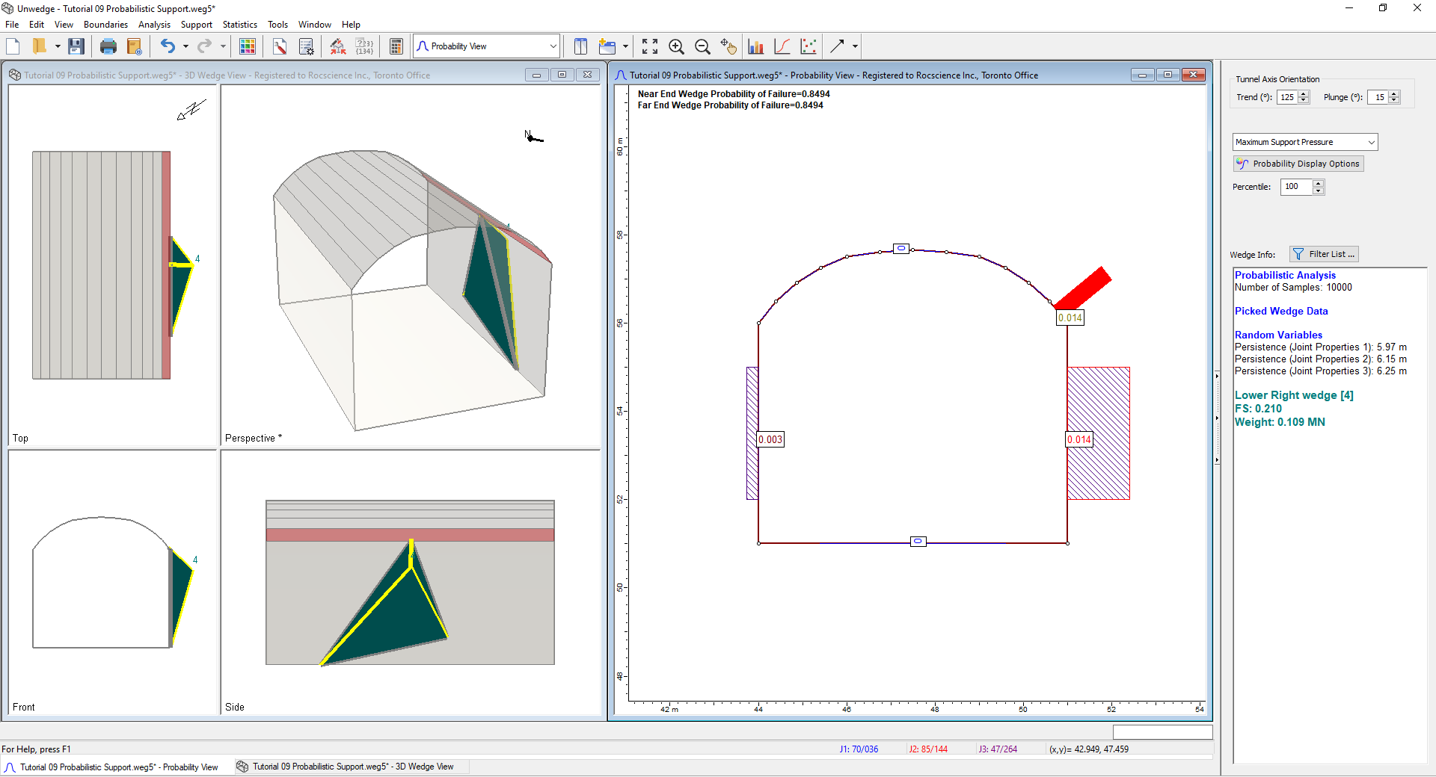The image size is (1436, 777).
Task: Open the combination analyzer icon with numbered braces
Action: click(364, 46)
